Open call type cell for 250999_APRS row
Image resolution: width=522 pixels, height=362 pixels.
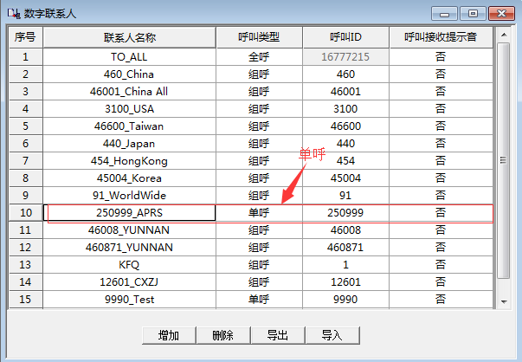pyautogui.click(x=259, y=212)
